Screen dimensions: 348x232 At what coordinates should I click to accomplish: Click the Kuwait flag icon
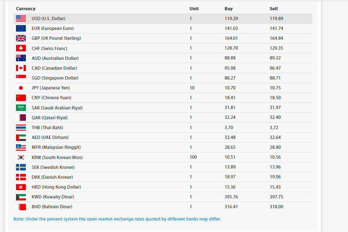(x=21, y=197)
